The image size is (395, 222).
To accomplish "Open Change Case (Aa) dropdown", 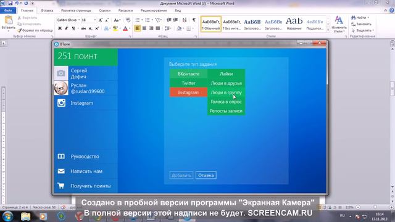I will pyautogui.click(x=117, y=20).
